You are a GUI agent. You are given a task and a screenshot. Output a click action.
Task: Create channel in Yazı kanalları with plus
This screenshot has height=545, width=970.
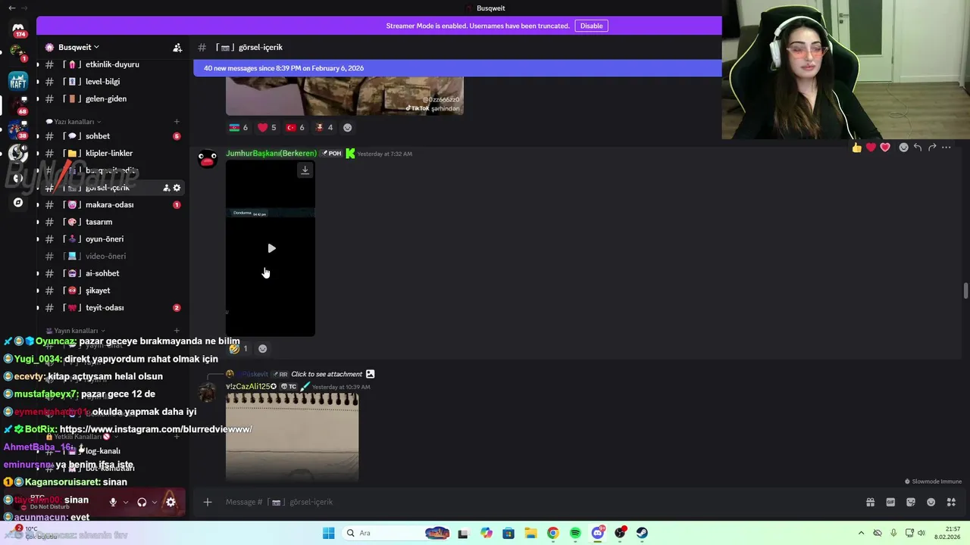(x=177, y=121)
